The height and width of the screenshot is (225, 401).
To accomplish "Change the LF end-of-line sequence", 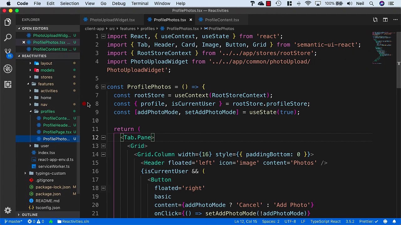I will (x=303, y=222).
